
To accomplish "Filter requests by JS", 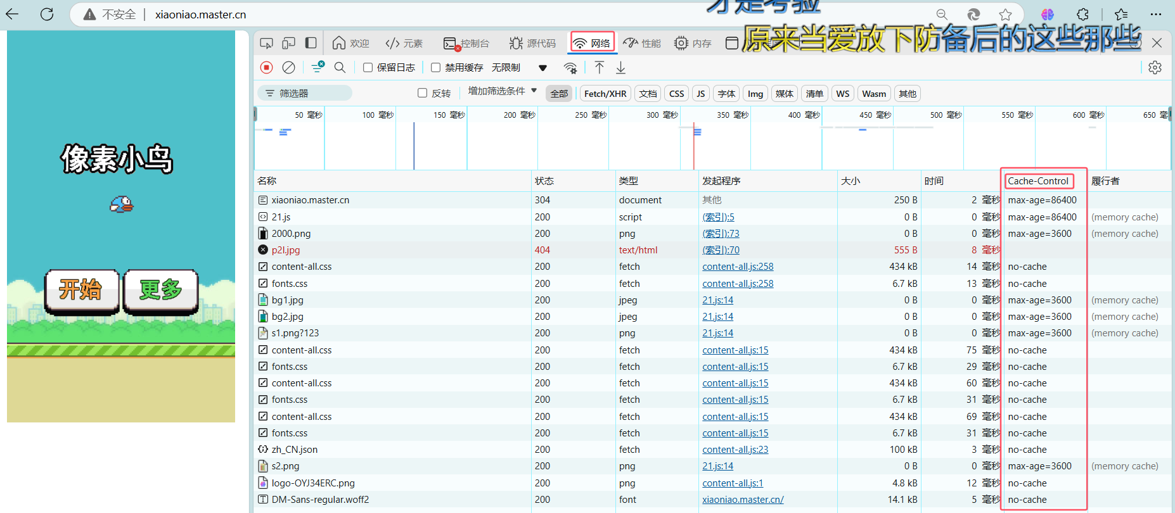I will 700,94.
